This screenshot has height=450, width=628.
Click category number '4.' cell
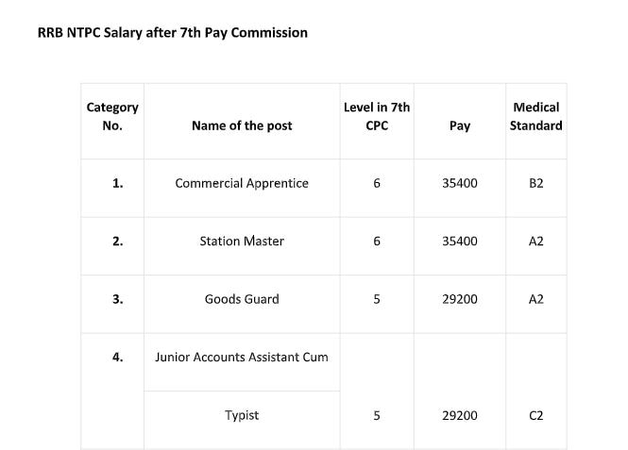117,358
